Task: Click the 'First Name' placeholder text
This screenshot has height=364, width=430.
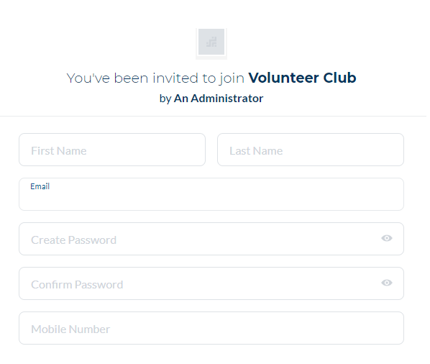Action: point(59,152)
